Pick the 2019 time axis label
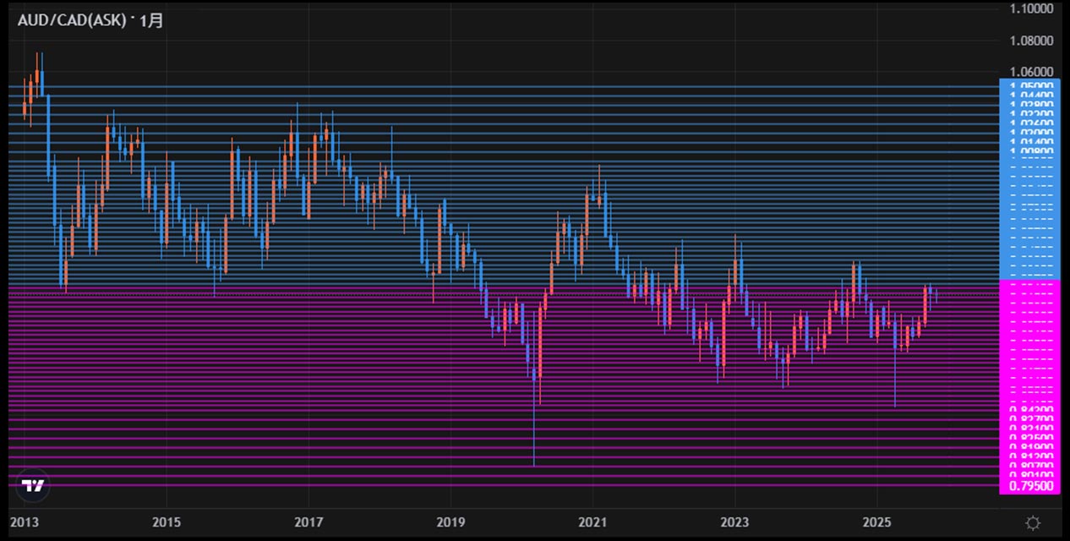This screenshot has width=1070, height=541. (451, 523)
